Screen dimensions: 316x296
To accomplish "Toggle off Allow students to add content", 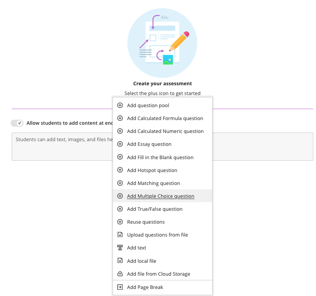I will click(17, 123).
